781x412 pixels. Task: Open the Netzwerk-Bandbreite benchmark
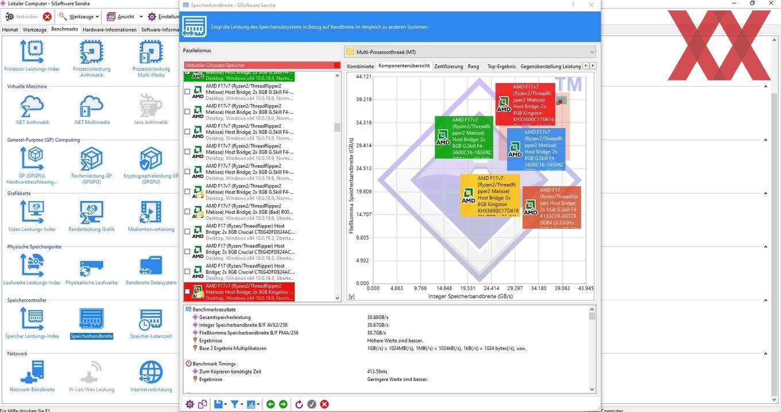[32, 376]
